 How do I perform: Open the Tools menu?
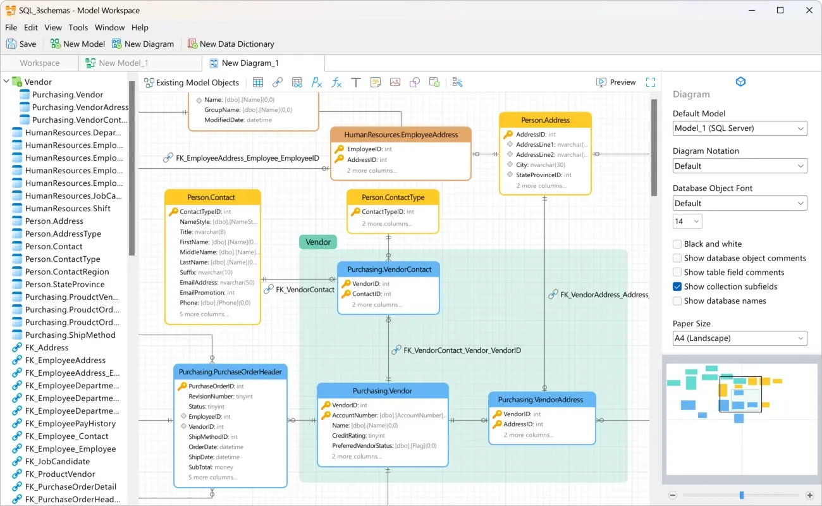pos(78,27)
